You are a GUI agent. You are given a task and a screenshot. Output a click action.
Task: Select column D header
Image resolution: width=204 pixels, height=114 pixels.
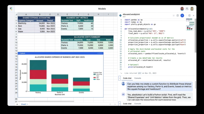coord(58,14)
